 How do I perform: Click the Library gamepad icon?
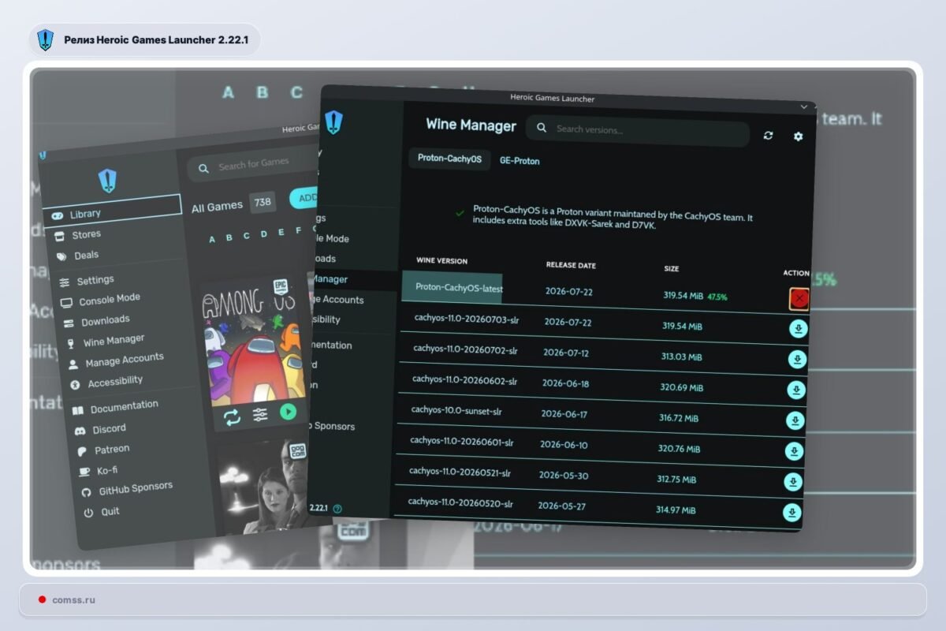coord(58,216)
